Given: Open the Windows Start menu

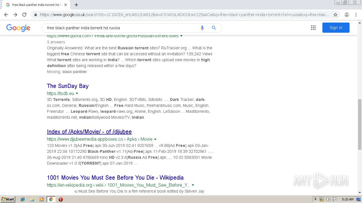Looking at the screenshot, I should point(8,199).
